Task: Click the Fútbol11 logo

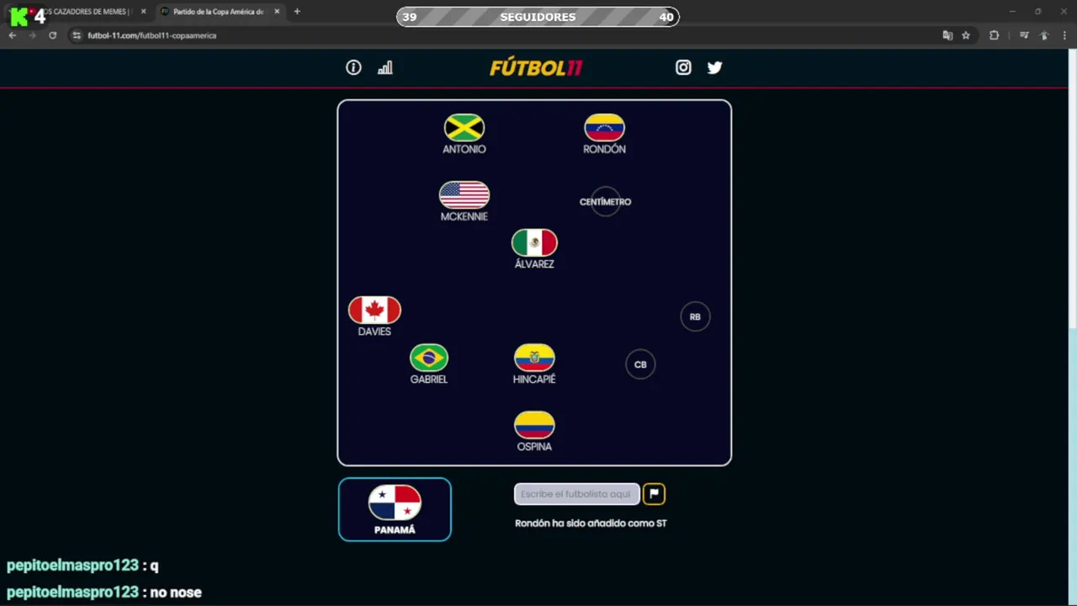Action: pyautogui.click(x=536, y=68)
